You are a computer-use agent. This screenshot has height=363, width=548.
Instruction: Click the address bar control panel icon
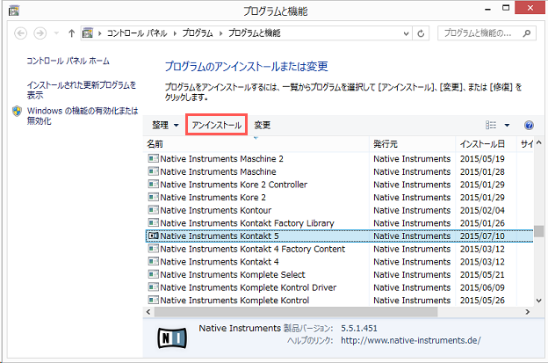pyautogui.click(x=87, y=33)
